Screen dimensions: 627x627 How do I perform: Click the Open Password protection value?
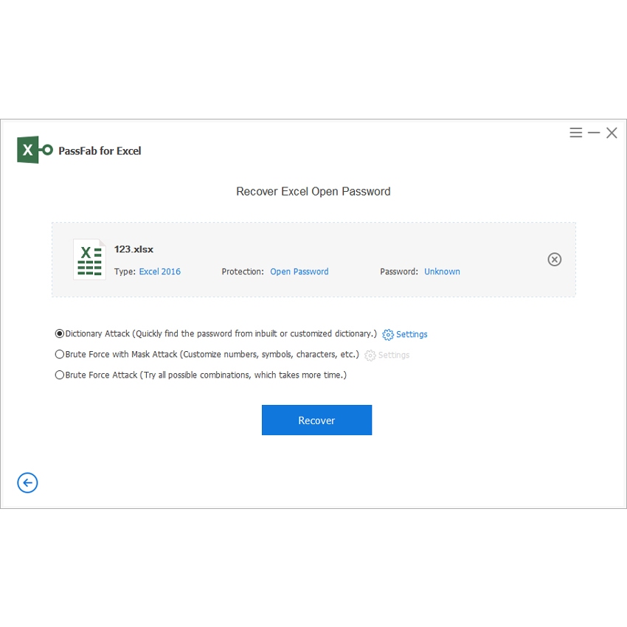pyautogui.click(x=299, y=271)
